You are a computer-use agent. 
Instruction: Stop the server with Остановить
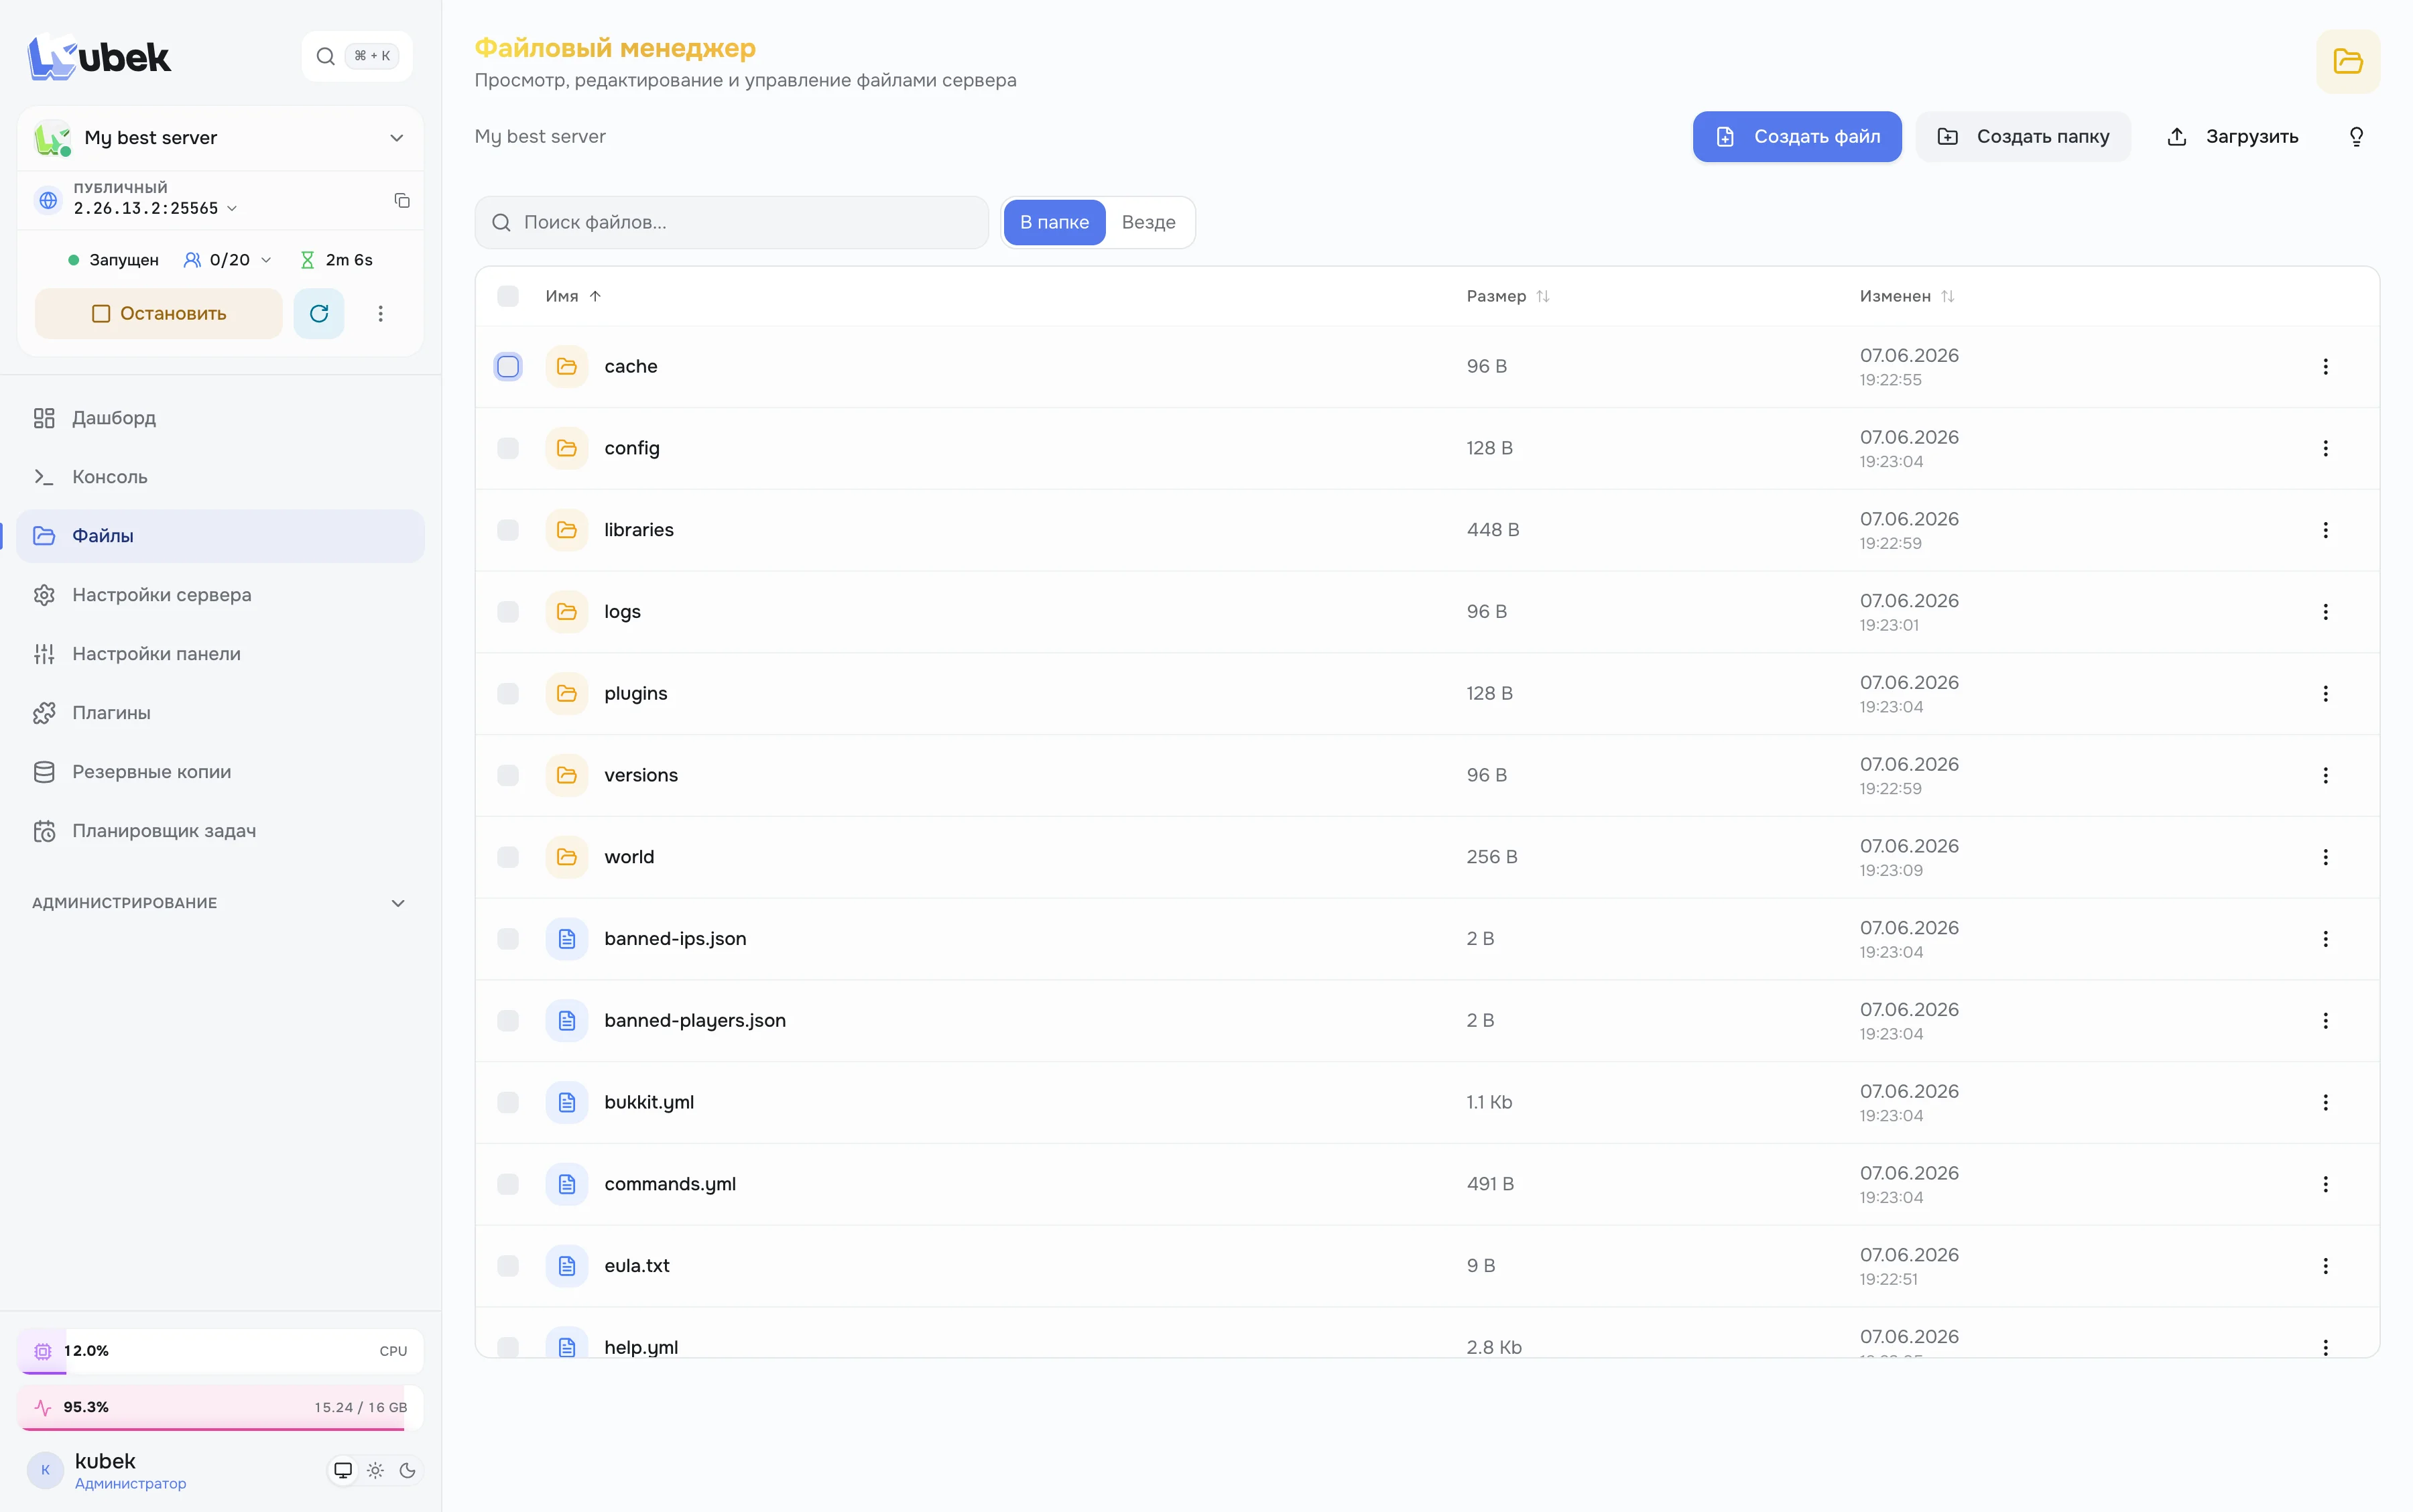point(159,314)
